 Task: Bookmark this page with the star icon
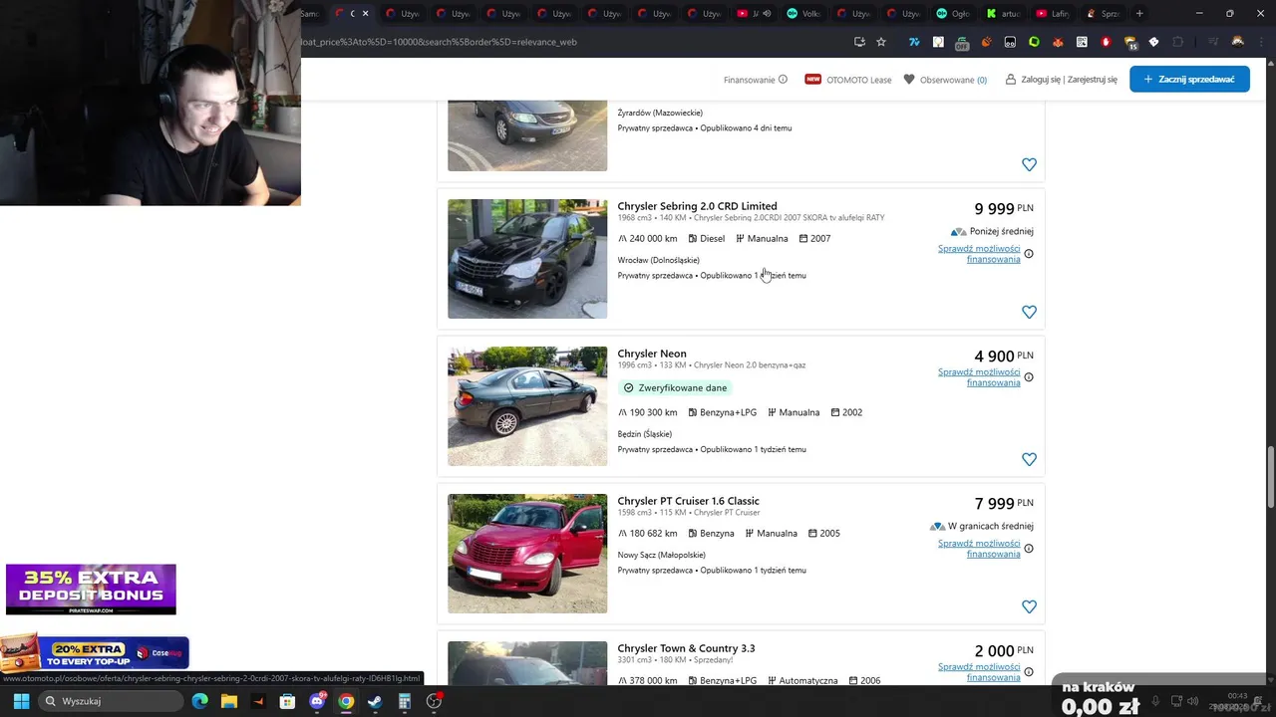[881, 42]
